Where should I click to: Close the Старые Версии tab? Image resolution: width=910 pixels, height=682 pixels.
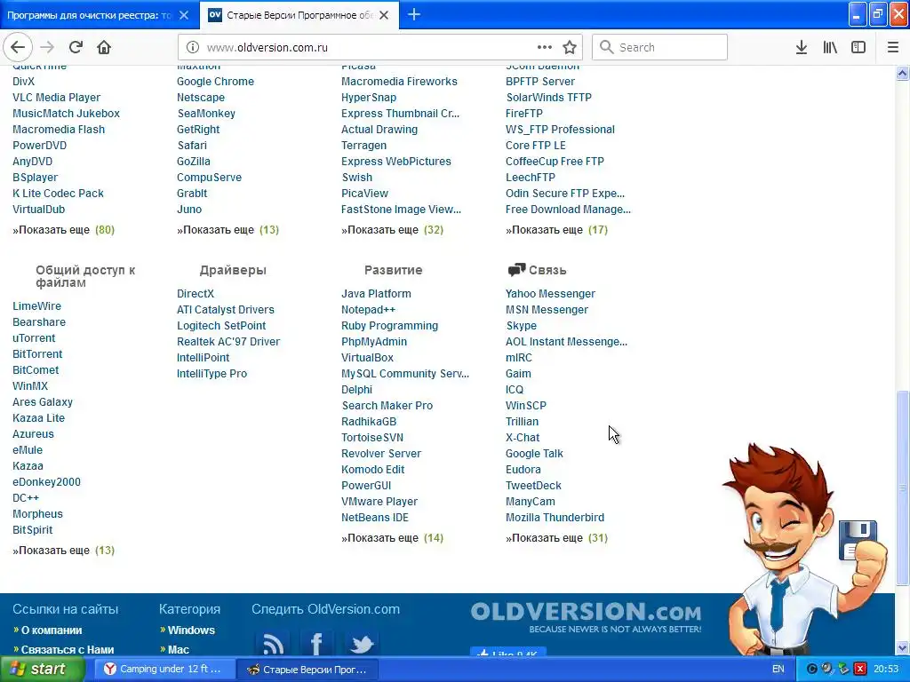coord(384,15)
